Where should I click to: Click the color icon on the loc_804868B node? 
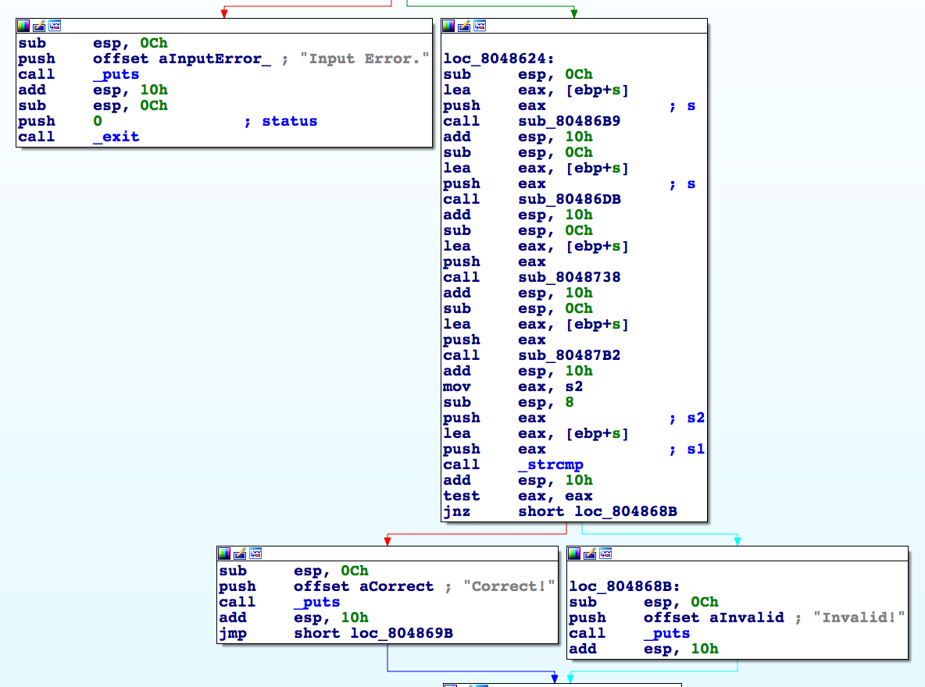click(574, 554)
